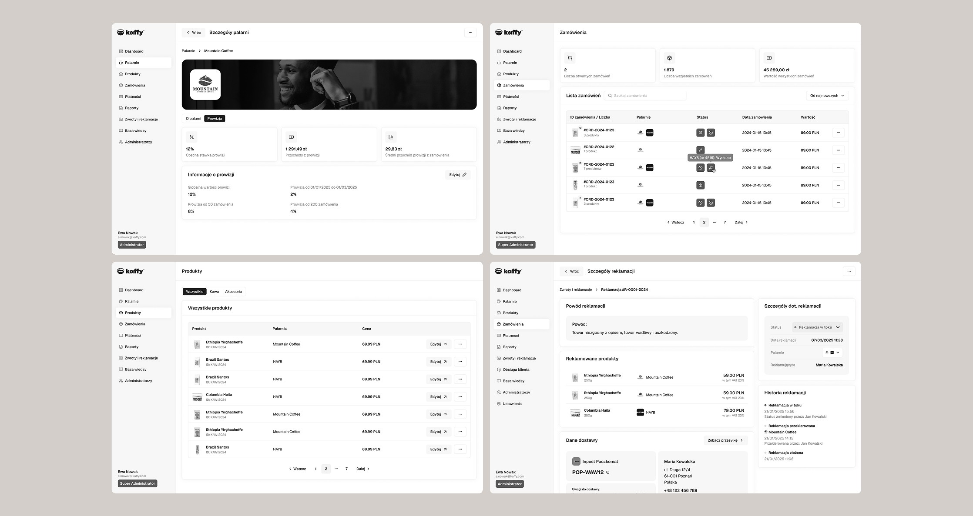Click the Mountain Coffee logo thumbnail on the banner
This screenshot has height=516, width=973.
click(x=205, y=85)
